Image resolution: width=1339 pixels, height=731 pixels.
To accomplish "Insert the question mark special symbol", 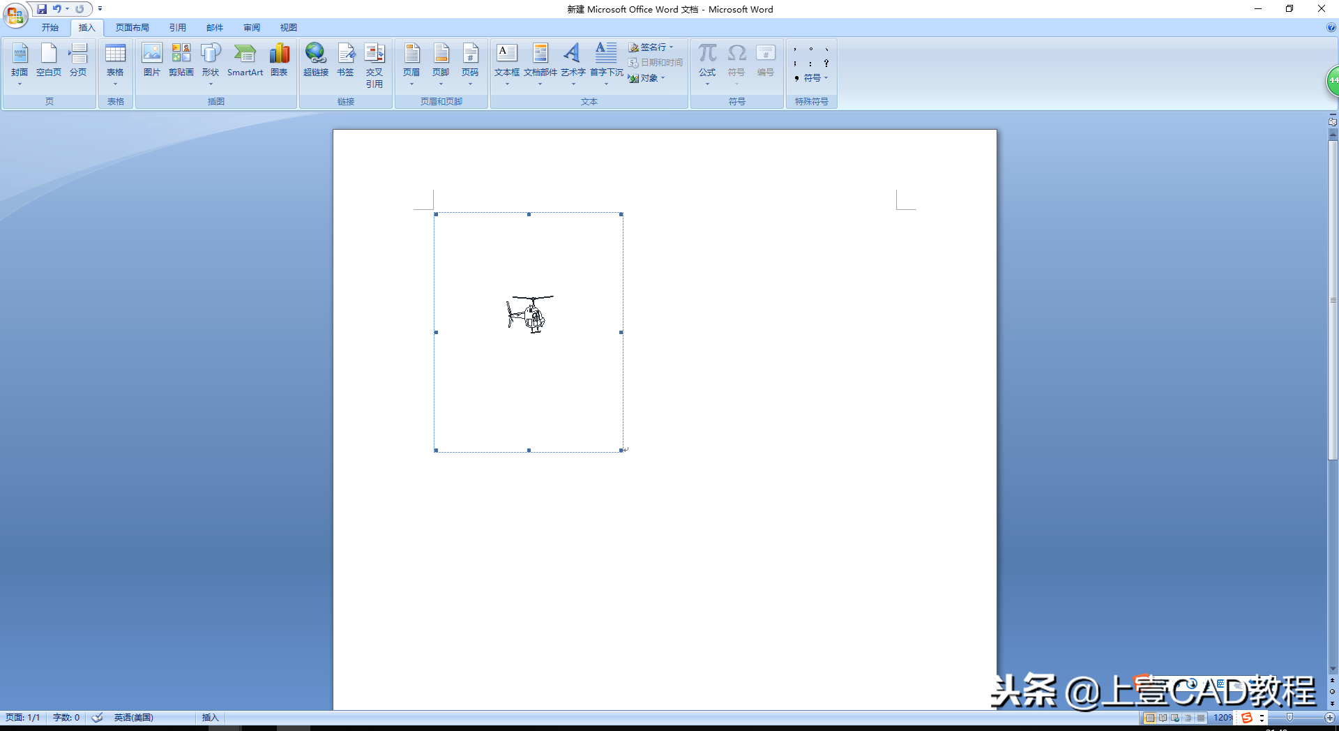I will click(826, 63).
